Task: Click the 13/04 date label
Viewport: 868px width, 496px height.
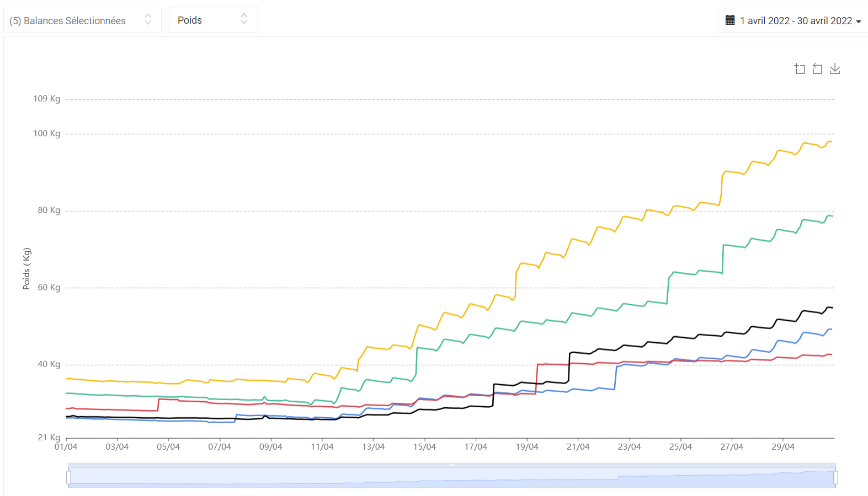Action: tap(374, 446)
